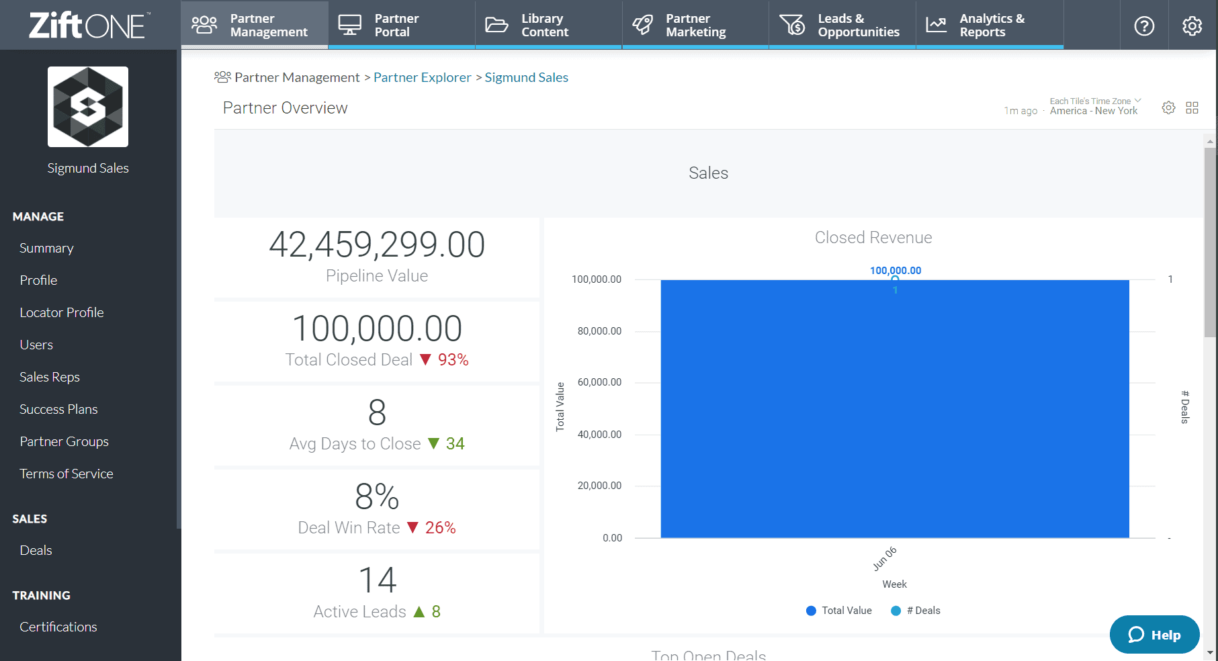Click the Sigmund Sales partner logo
The image size is (1218, 661).
88,107
